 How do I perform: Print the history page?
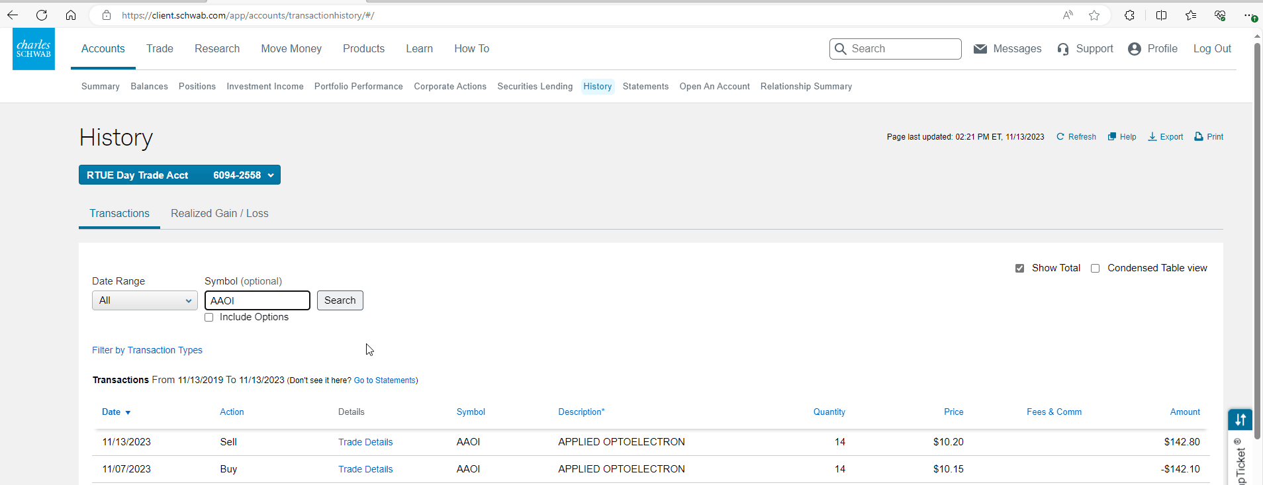click(x=1199, y=137)
